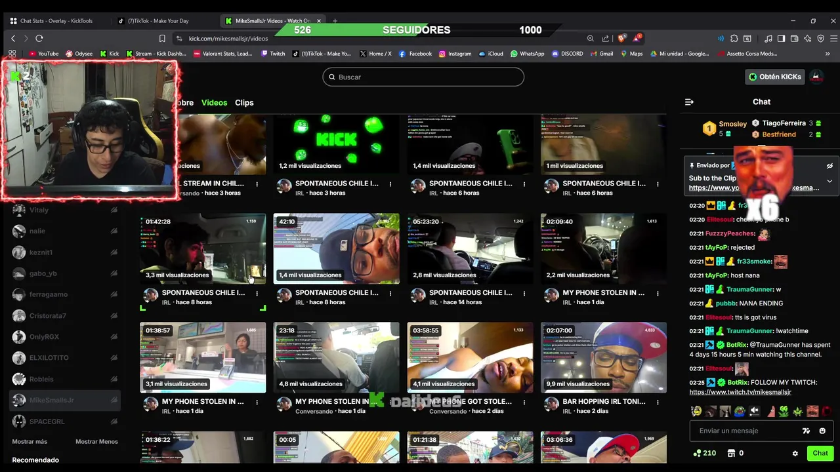Open the browser hamburger menu
Screen dimensions: 840x472
[834, 39]
